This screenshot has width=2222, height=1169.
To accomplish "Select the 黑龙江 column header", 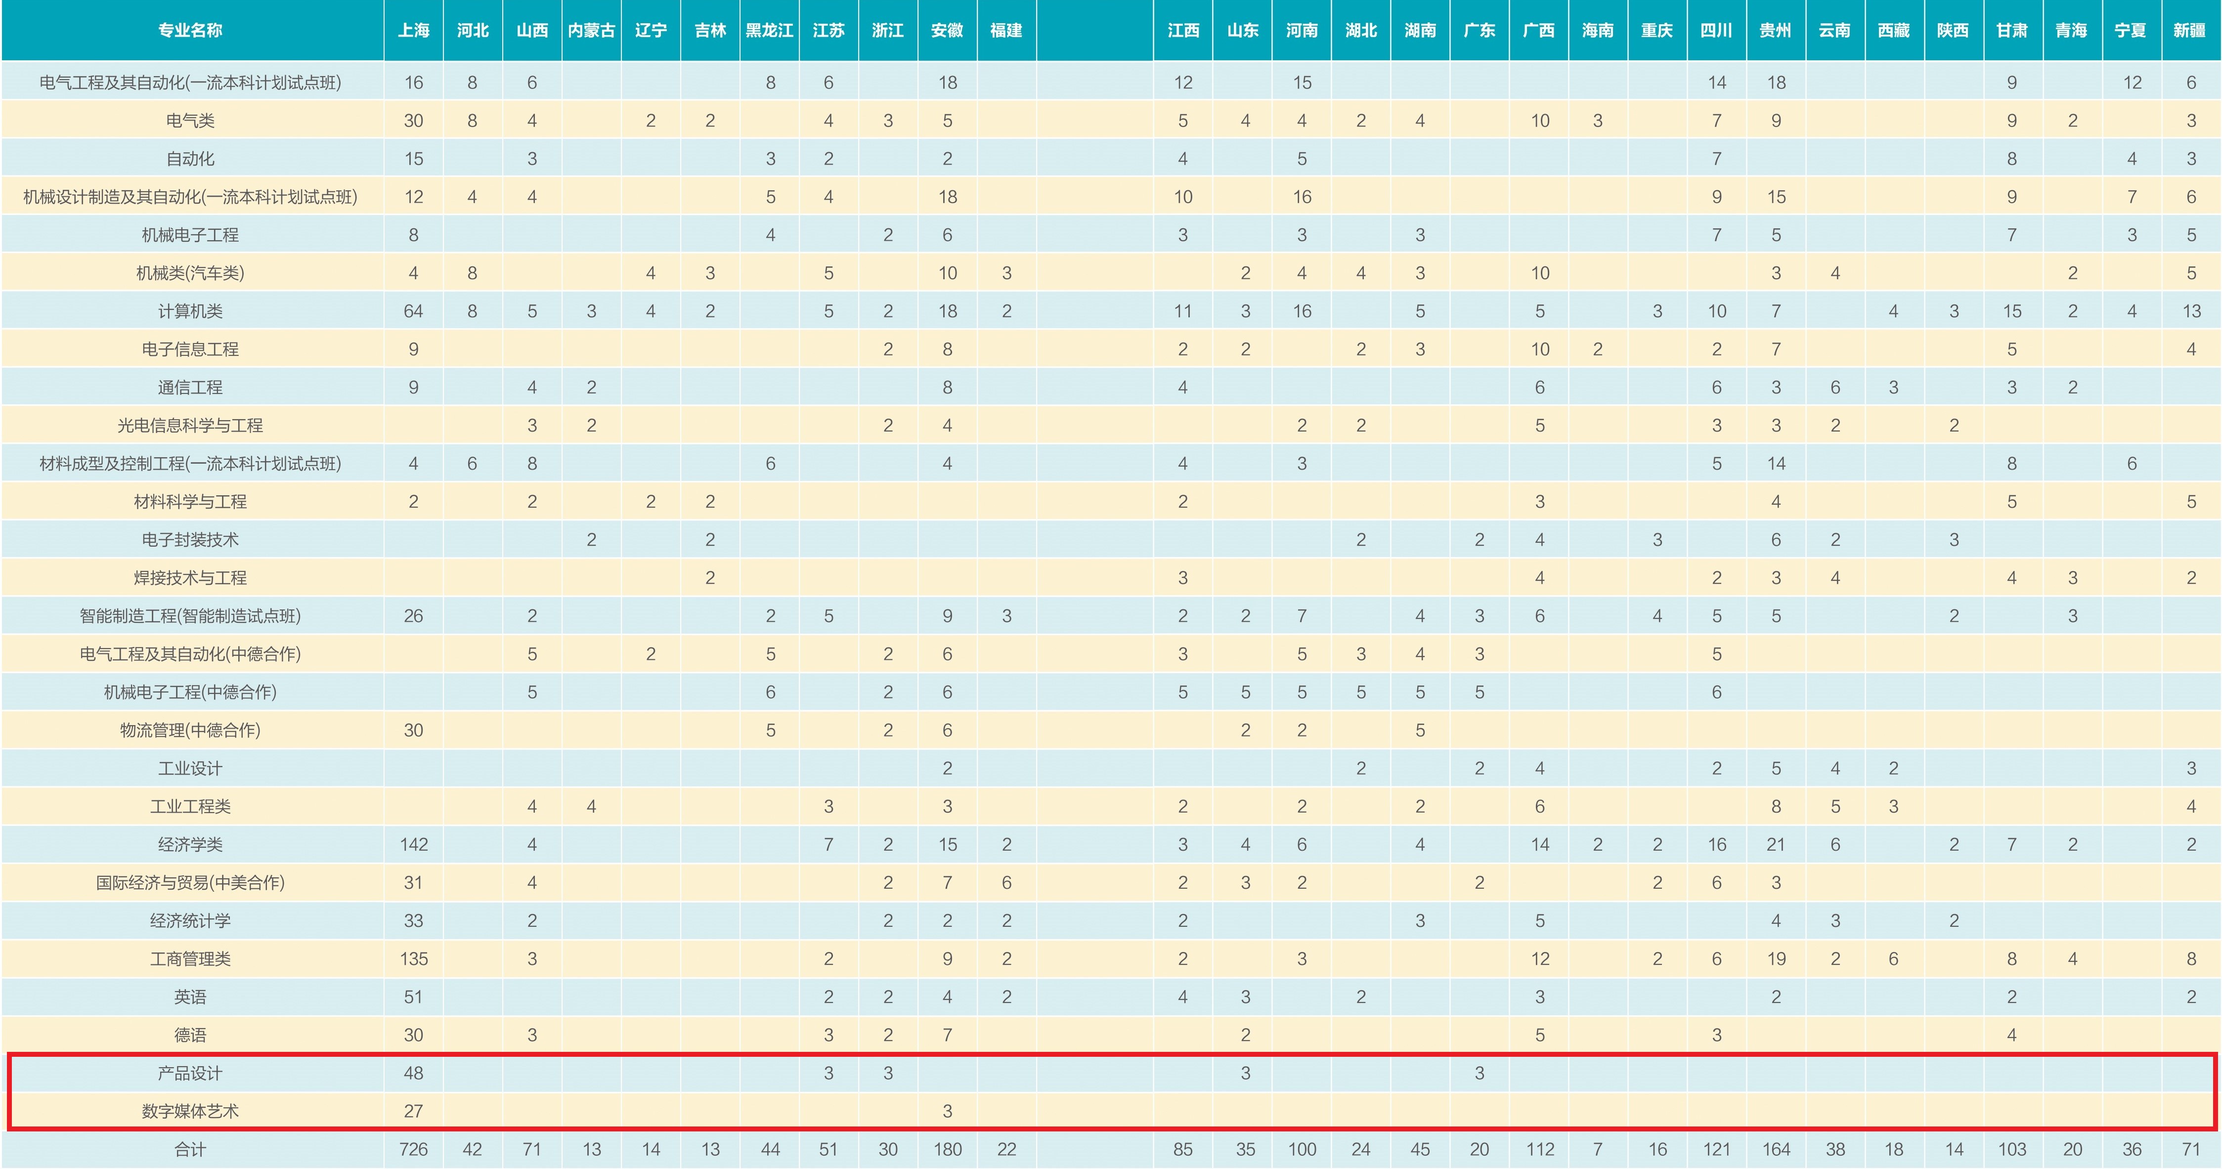I will (769, 30).
